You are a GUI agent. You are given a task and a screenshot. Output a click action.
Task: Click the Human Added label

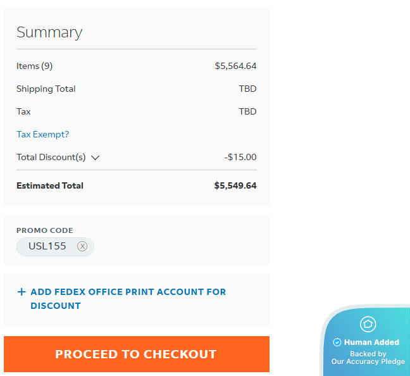(371, 342)
